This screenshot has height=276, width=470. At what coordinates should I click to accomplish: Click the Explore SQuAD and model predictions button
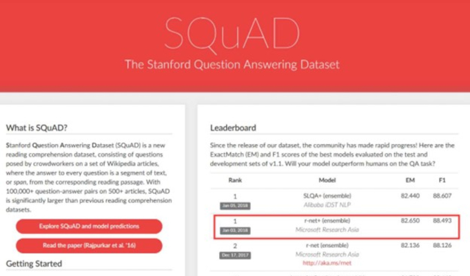point(89,226)
